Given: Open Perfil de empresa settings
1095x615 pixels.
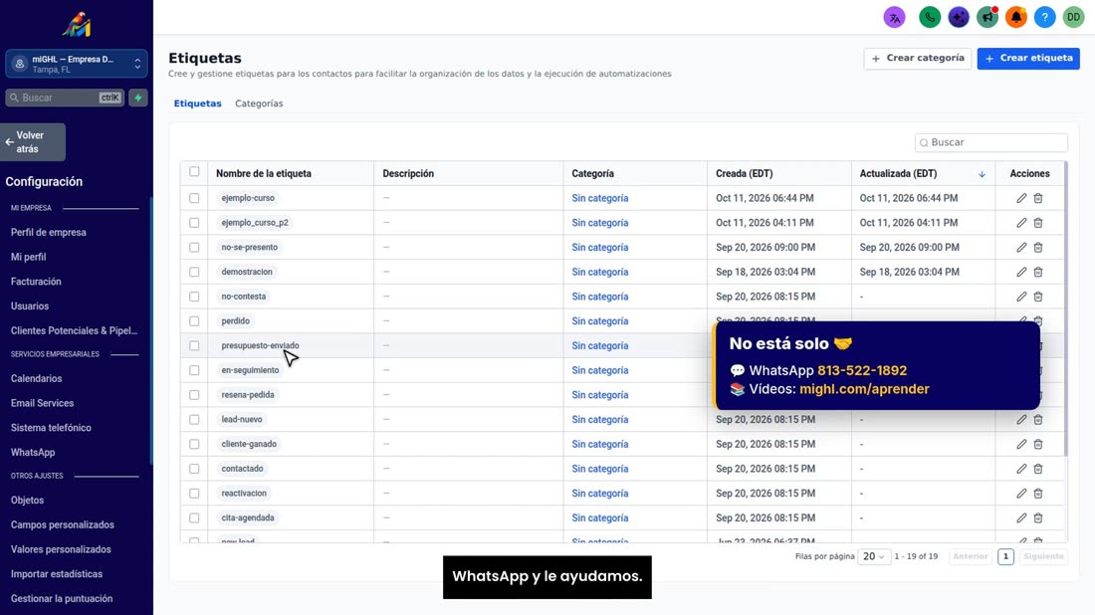Looking at the screenshot, I should (48, 233).
